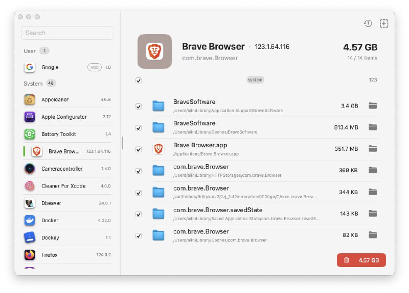Image resolution: width=409 pixels, height=293 pixels.
Task: Select Apple Configurator in the sidebar
Action: (x=64, y=117)
